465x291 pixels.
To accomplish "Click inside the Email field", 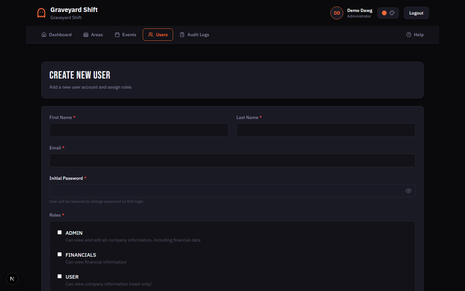I will 232,160.
